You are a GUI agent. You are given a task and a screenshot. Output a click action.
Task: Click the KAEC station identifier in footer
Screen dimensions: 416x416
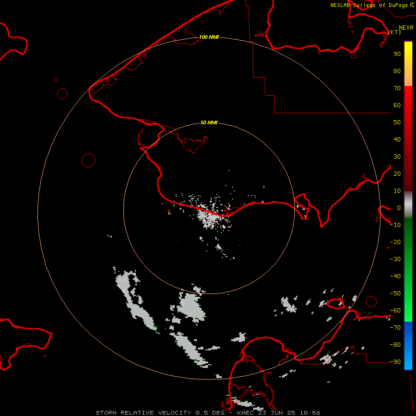(245, 413)
